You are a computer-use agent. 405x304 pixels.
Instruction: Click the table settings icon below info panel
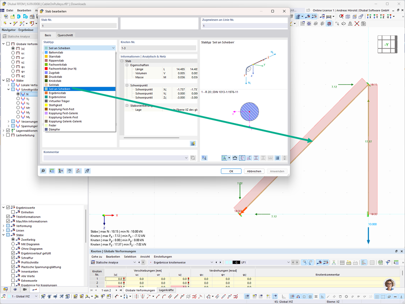click(x=193, y=143)
